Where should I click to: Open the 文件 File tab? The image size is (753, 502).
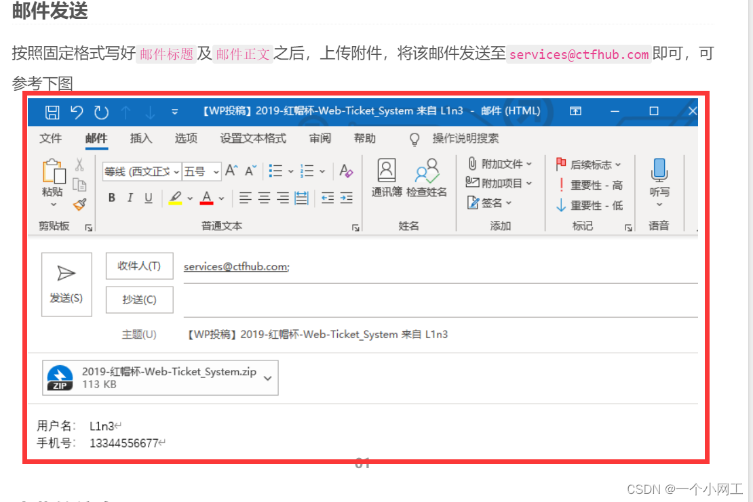(50, 139)
